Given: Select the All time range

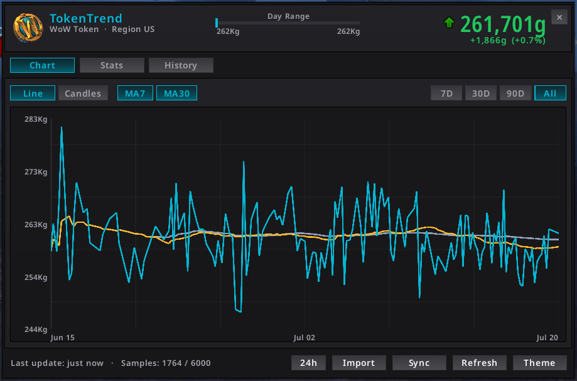Looking at the screenshot, I should pyautogui.click(x=550, y=93).
